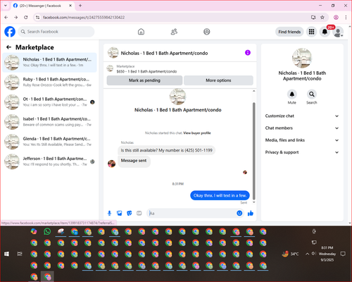Open the Friends icon in top navigation
Screen dimensions: 352x282
click(x=174, y=32)
